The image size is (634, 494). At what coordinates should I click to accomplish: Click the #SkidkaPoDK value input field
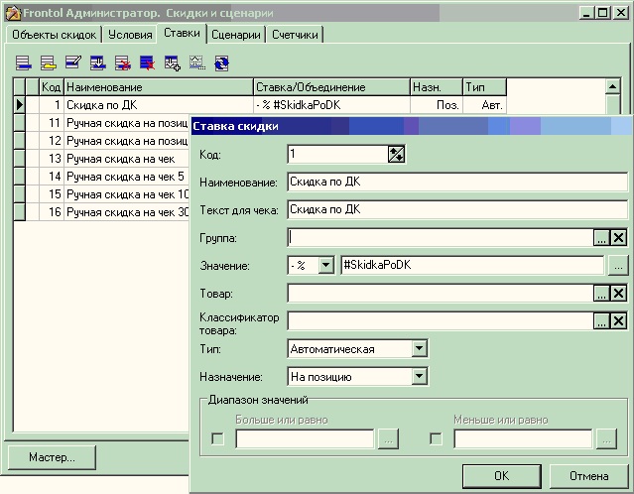472,265
